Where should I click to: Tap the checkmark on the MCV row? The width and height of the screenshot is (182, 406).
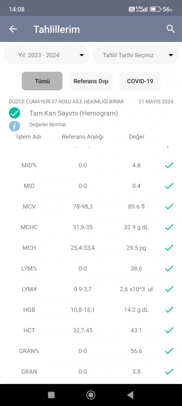169,206
